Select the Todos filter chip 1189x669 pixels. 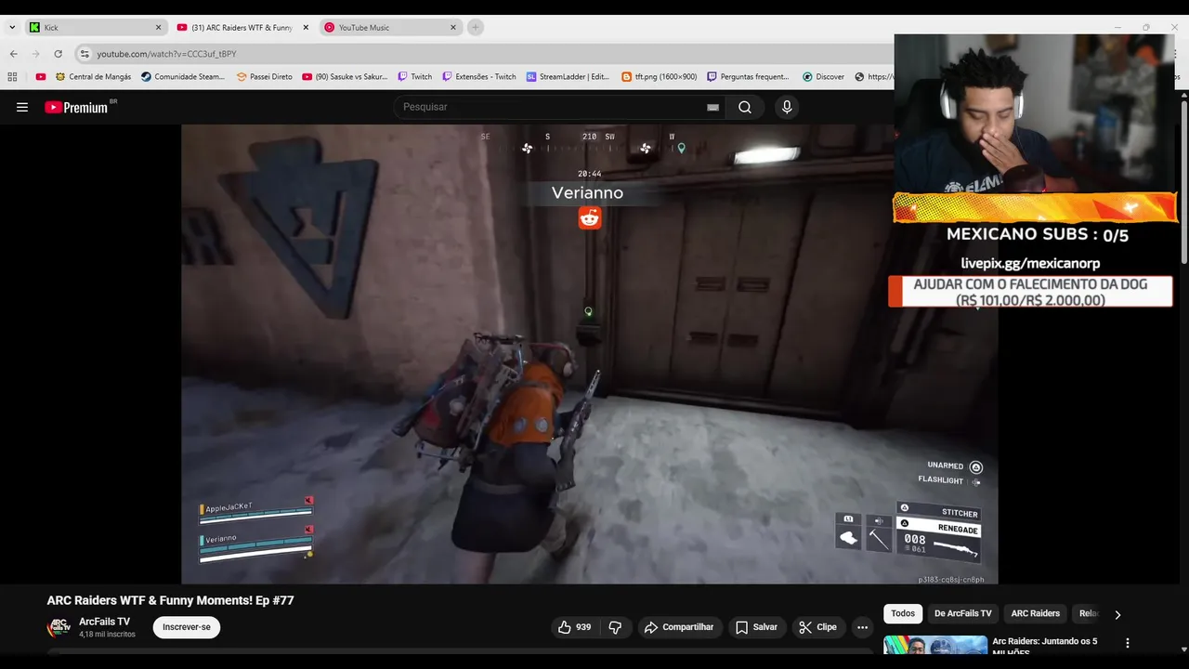[903, 613]
